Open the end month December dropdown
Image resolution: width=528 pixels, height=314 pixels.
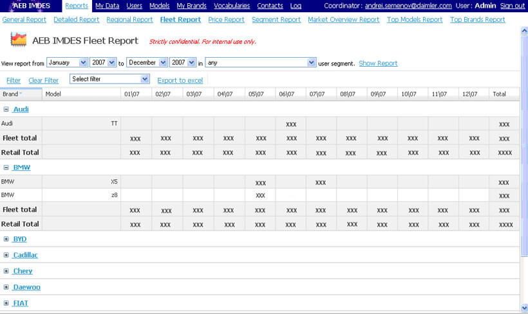point(163,63)
